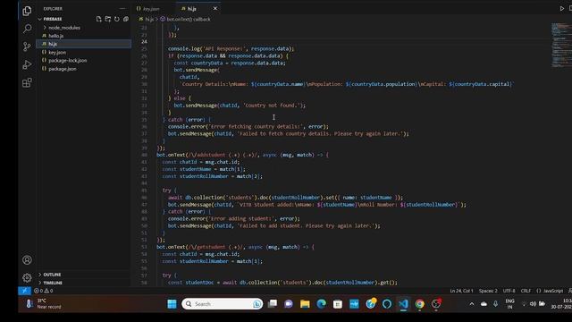Show hidden system tray icons
572x322 pixels.
point(472,304)
